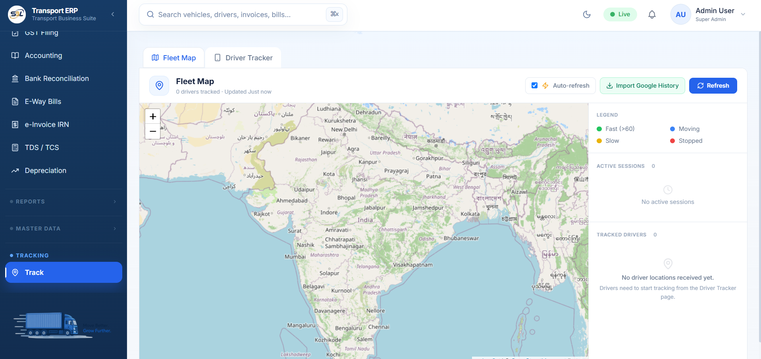Select the Track sidebar item
Viewport: 761px width, 359px height.
[x=64, y=273]
